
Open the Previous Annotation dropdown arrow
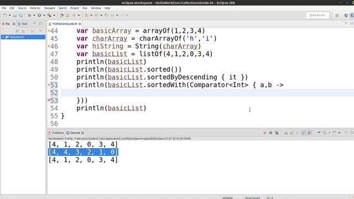click(101, 15)
